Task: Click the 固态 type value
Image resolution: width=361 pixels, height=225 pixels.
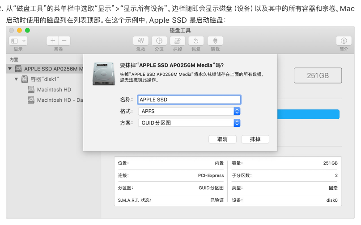Action: (x=333, y=188)
